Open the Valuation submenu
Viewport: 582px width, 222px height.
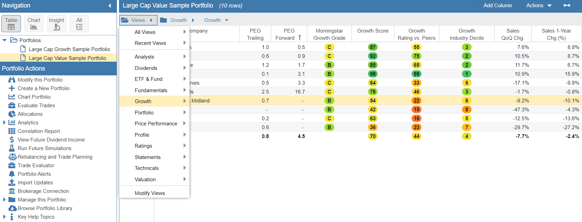click(154, 180)
